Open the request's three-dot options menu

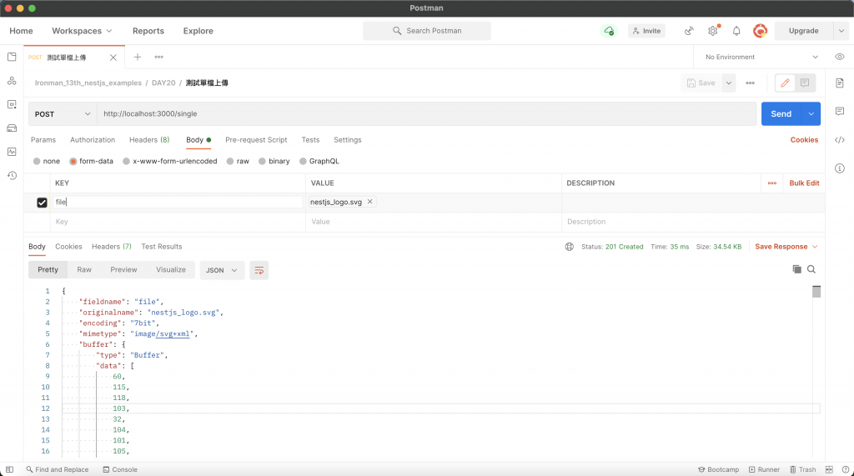click(750, 83)
